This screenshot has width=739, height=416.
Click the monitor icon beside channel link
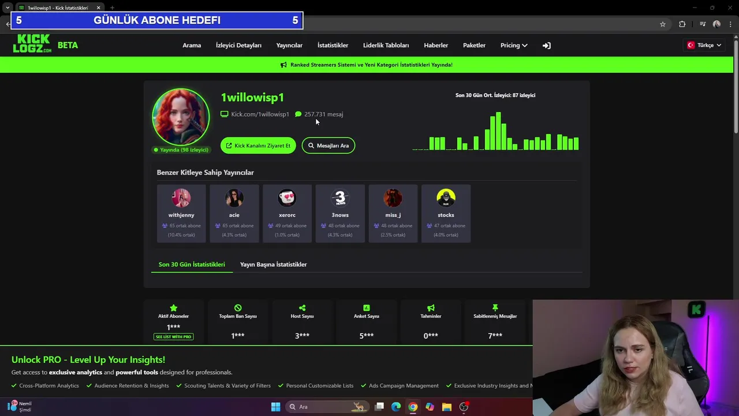(x=224, y=114)
